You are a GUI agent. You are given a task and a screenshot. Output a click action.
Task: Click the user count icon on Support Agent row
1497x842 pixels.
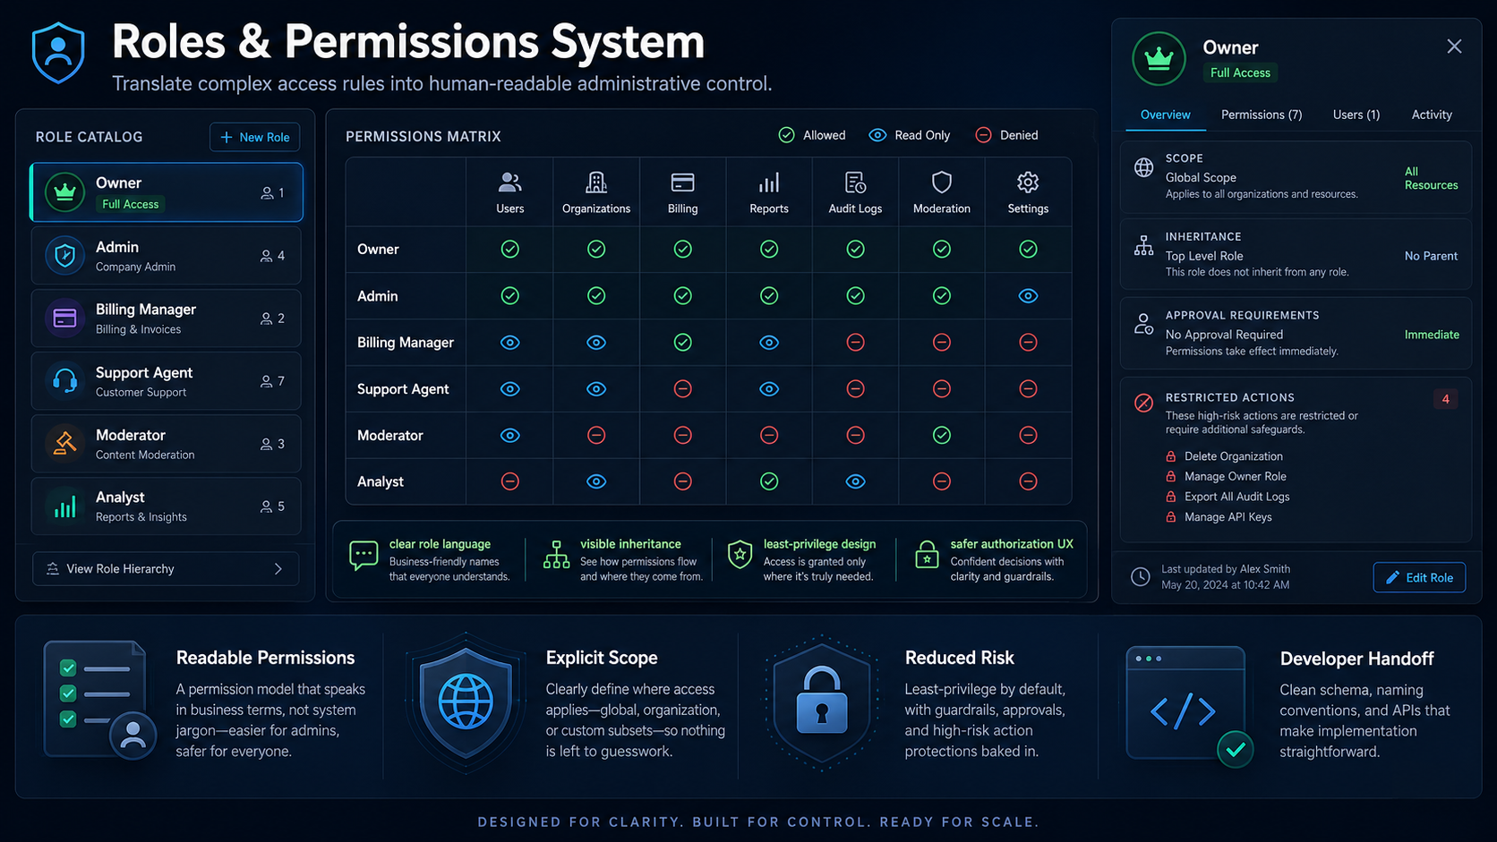(267, 381)
